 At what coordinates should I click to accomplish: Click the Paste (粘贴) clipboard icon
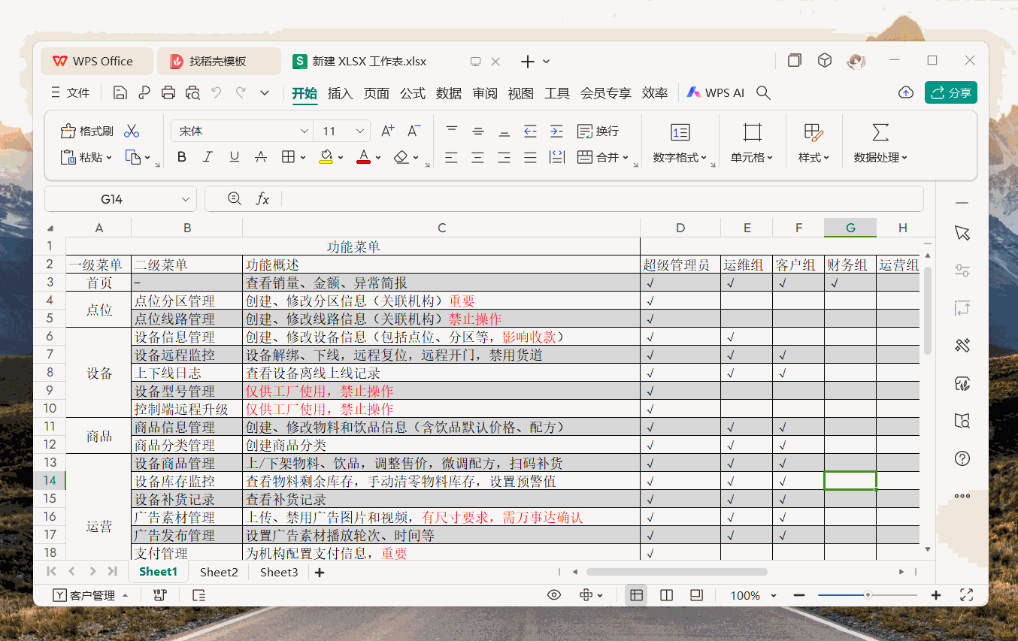pyautogui.click(x=68, y=157)
